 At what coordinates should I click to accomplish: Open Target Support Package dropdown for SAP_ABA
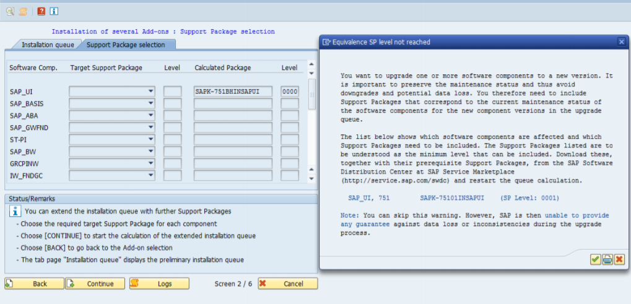tap(151, 115)
